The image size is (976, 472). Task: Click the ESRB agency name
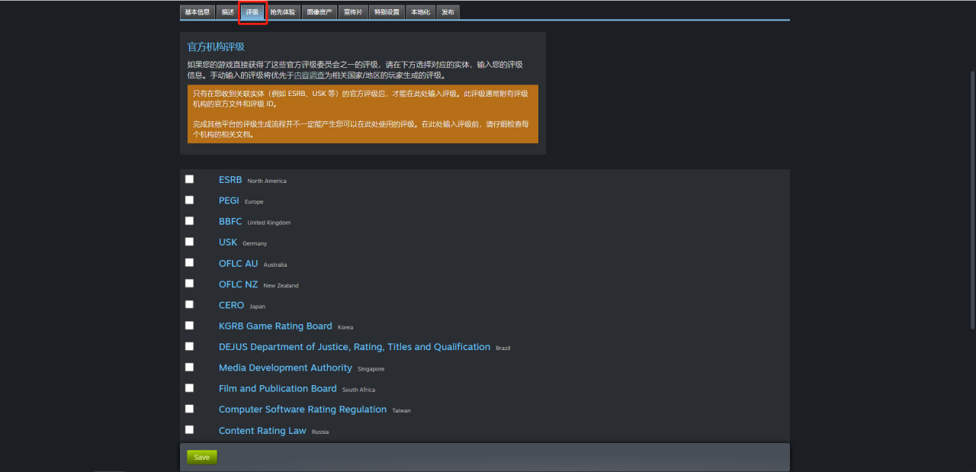230,180
